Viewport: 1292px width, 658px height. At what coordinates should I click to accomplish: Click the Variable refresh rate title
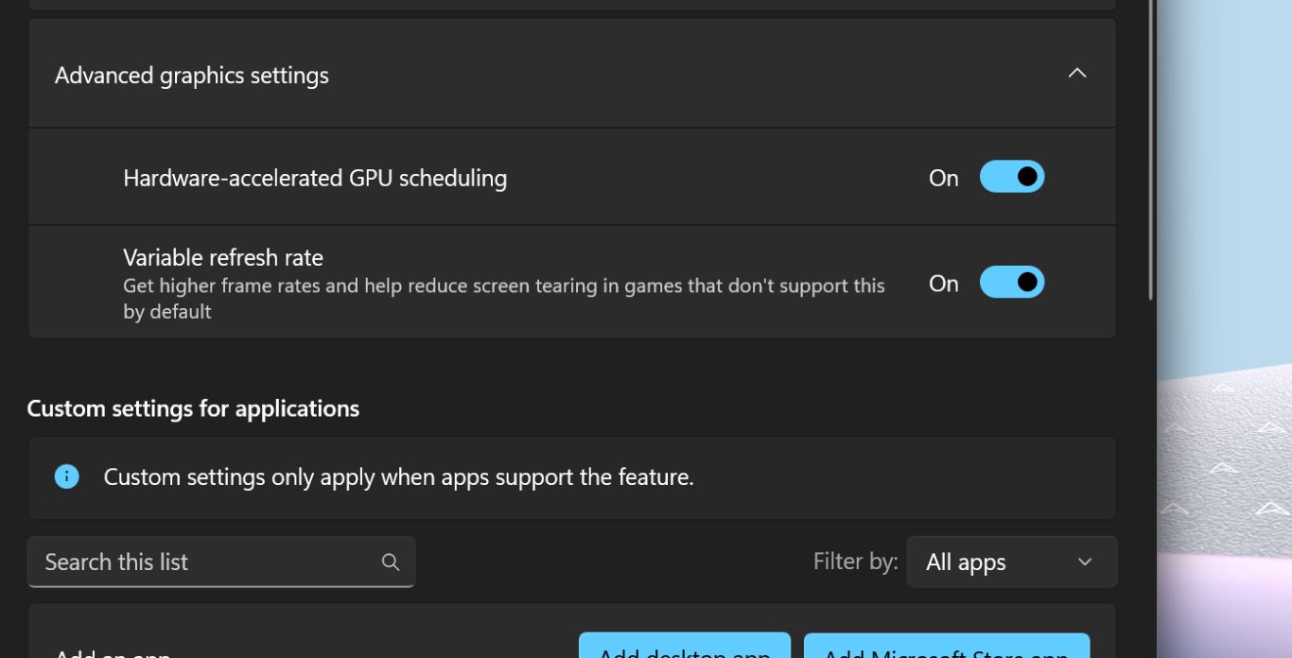[x=223, y=257]
